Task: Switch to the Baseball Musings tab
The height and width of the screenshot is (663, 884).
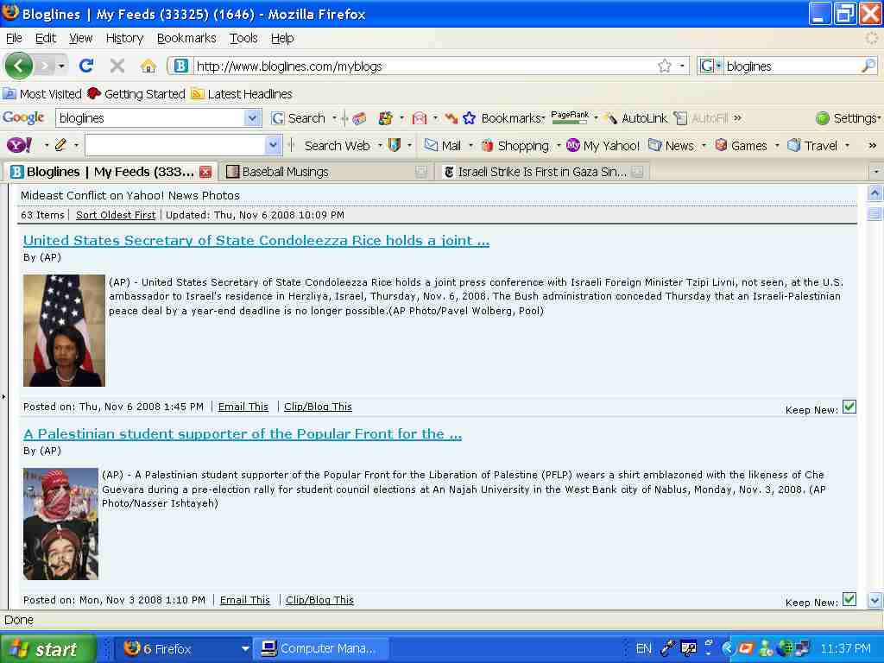Action: (x=285, y=172)
